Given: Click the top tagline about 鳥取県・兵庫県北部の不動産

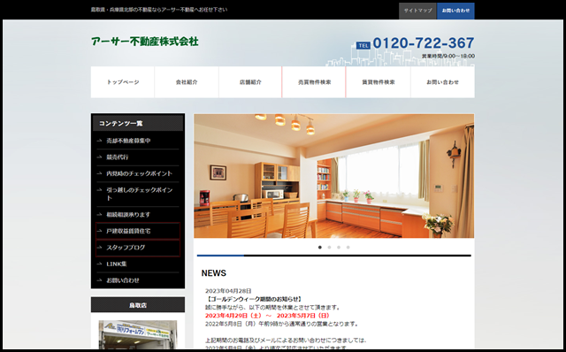Looking at the screenshot, I should pyautogui.click(x=159, y=10).
